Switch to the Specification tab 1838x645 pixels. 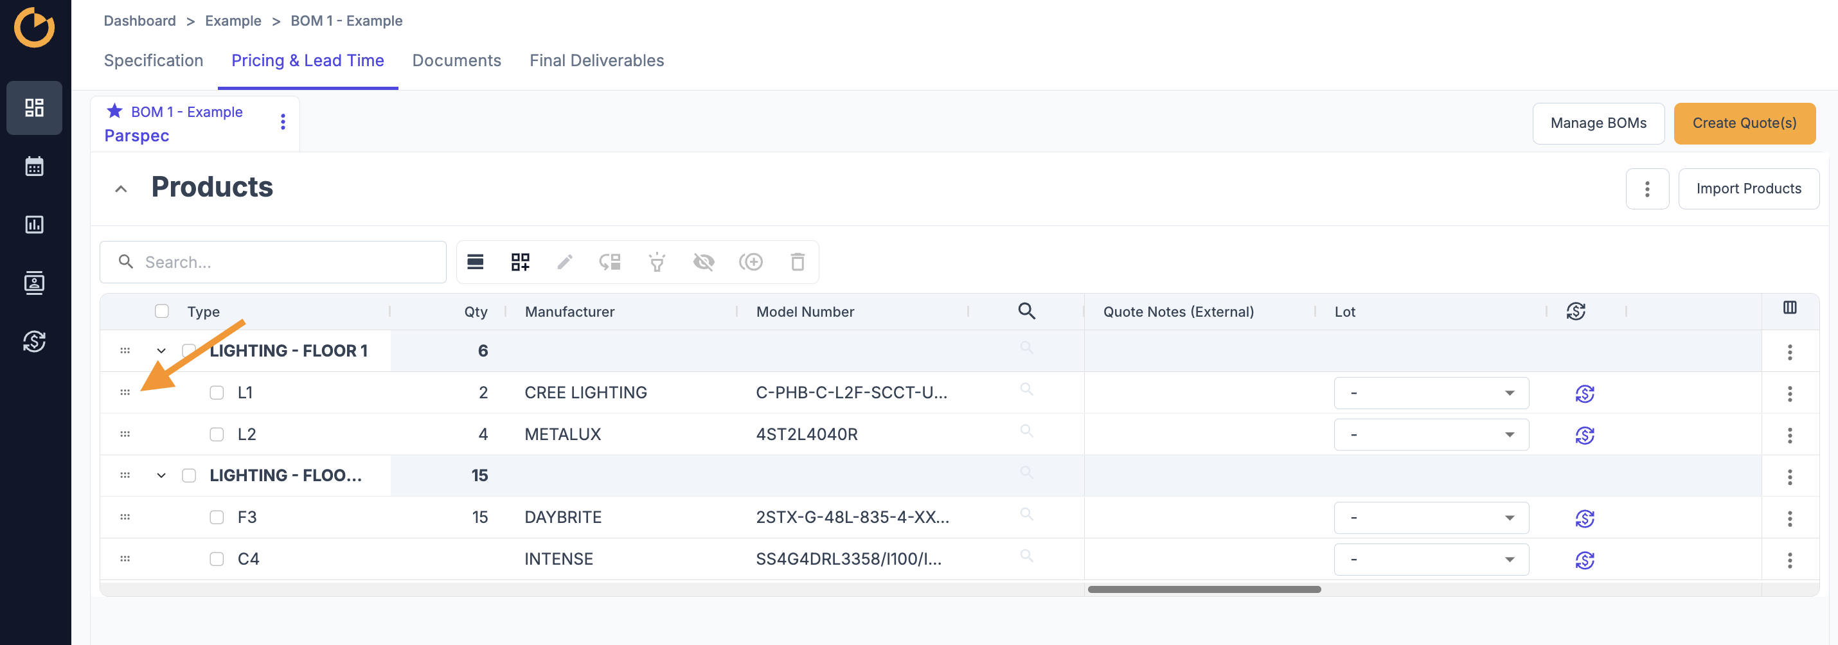154,60
